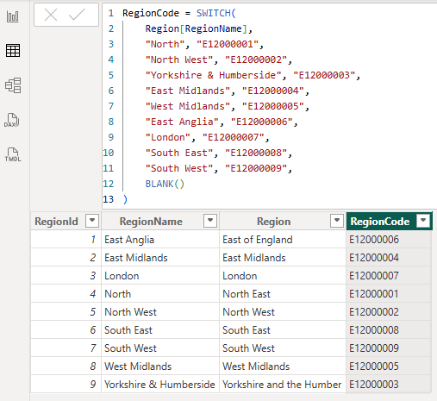
Task: Select the E12000006 RegionCode cell
Action: [x=389, y=240]
